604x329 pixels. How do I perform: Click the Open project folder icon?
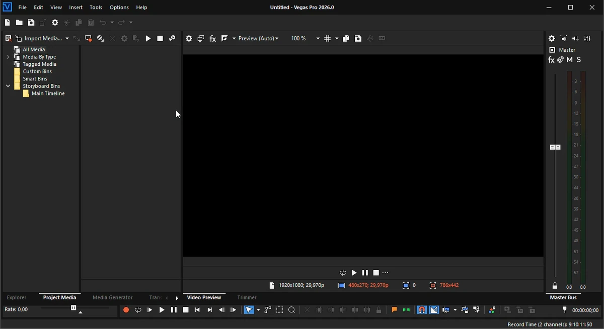point(19,23)
